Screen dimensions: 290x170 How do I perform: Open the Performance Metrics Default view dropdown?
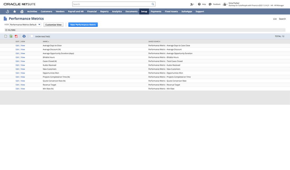click(25, 25)
